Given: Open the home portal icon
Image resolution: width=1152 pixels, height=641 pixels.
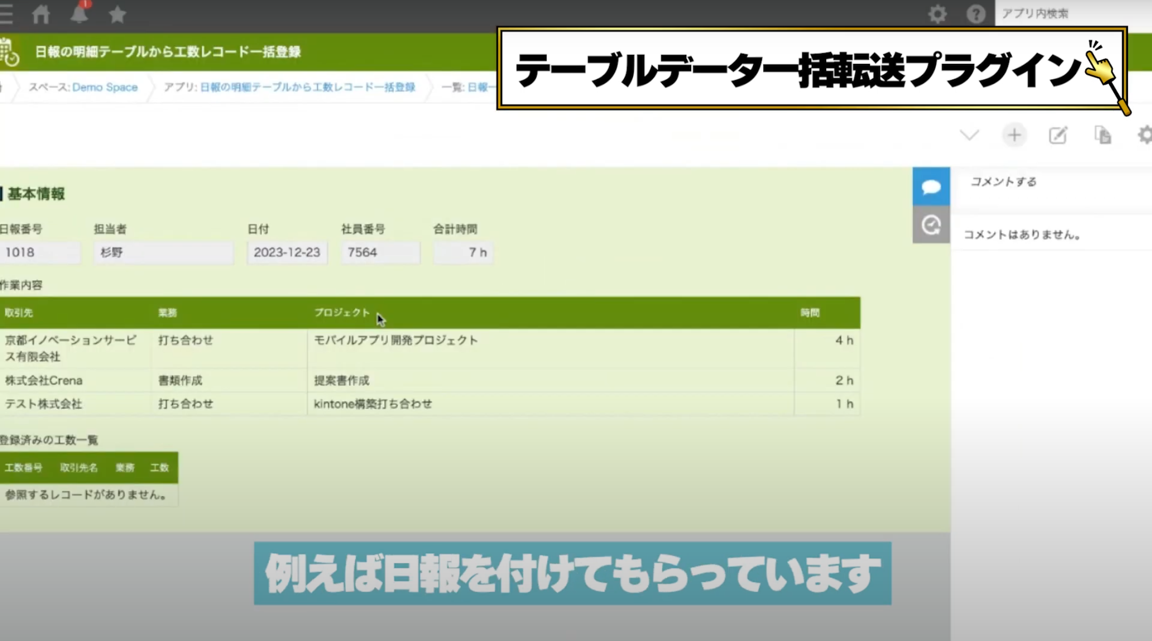Looking at the screenshot, I should 41,14.
